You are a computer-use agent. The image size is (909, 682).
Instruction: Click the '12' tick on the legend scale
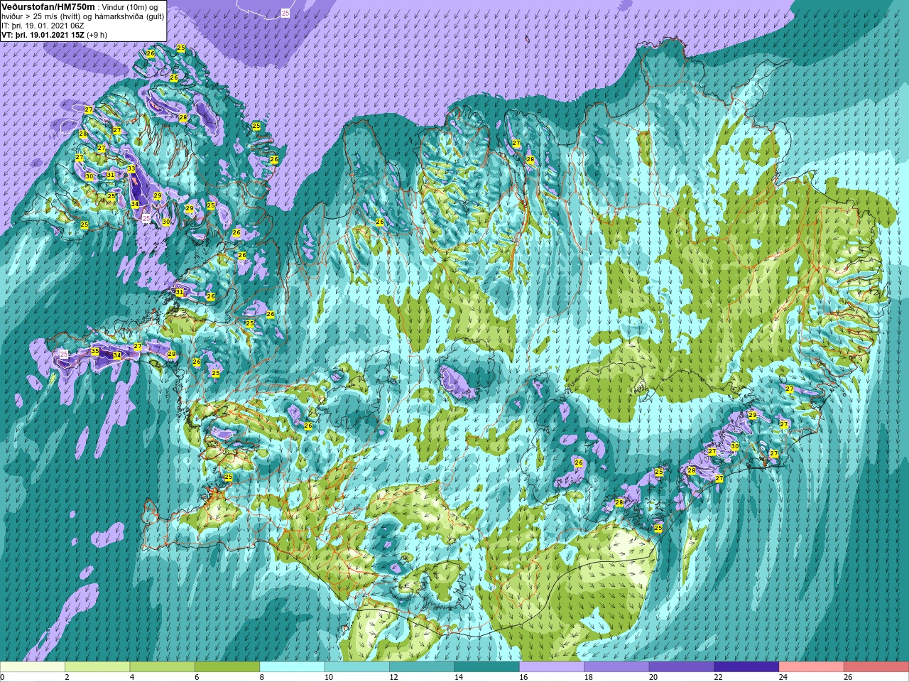393,677
